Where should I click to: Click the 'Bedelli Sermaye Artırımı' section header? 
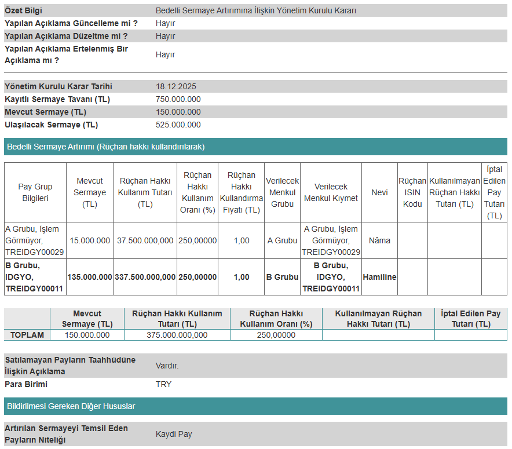pos(105,147)
